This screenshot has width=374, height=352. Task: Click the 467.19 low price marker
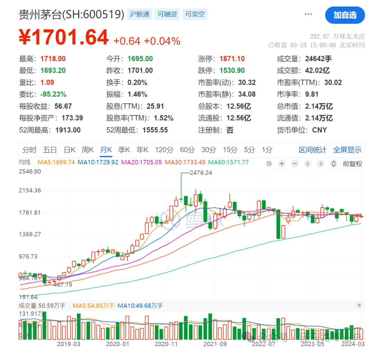click(63, 285)
